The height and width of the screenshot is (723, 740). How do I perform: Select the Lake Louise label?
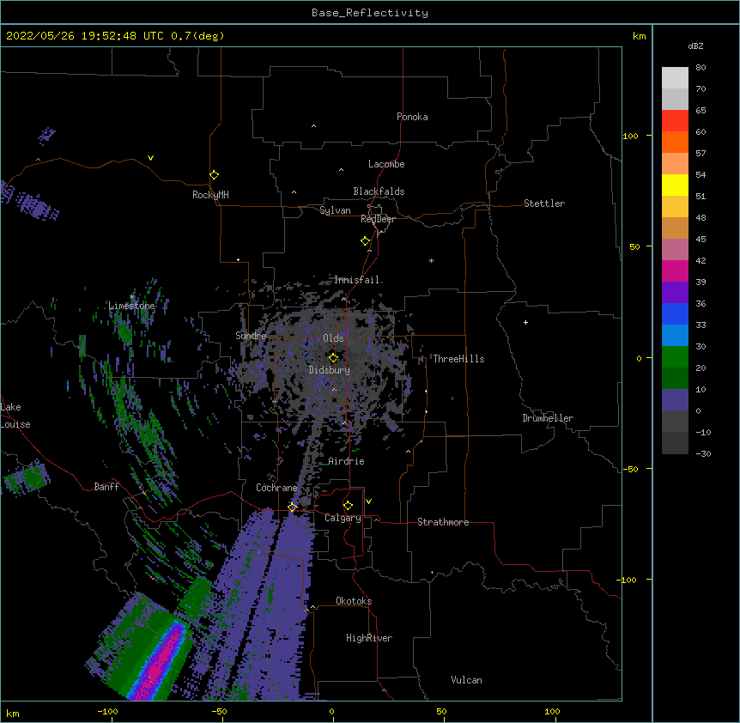pyautogui.click(x=15, y=416)
